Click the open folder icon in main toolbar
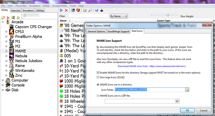This screenshot has width=215, height=116. click(x=85, y=10)
